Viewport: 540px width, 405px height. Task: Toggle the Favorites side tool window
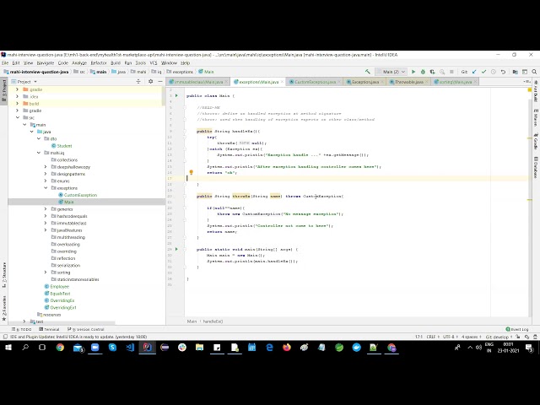pos(4,307)
